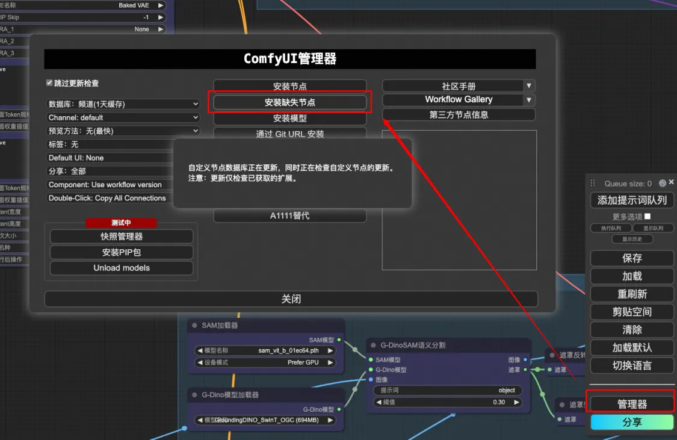The width and height of the screenshot is (677, 440).
Task: Click G-Dino模型 output port on G-Dino模型加载器
Action: point(339,409)
